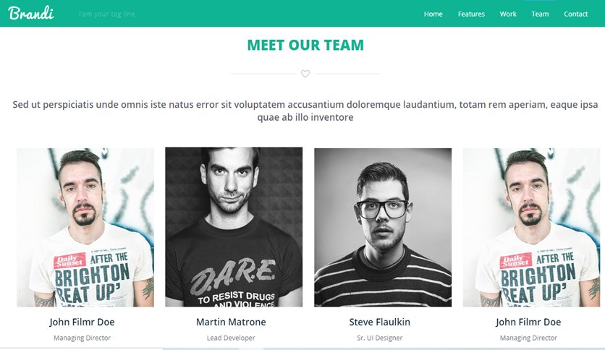This screenshot has height=350, width=605.
Task: Navigate to the Contact menu link
Action: pyautogui.click(x=575, y=14)
